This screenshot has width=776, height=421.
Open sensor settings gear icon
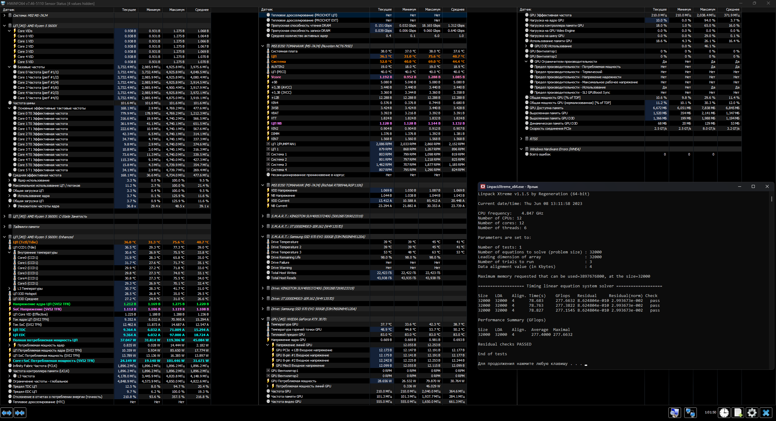(752, 413)
